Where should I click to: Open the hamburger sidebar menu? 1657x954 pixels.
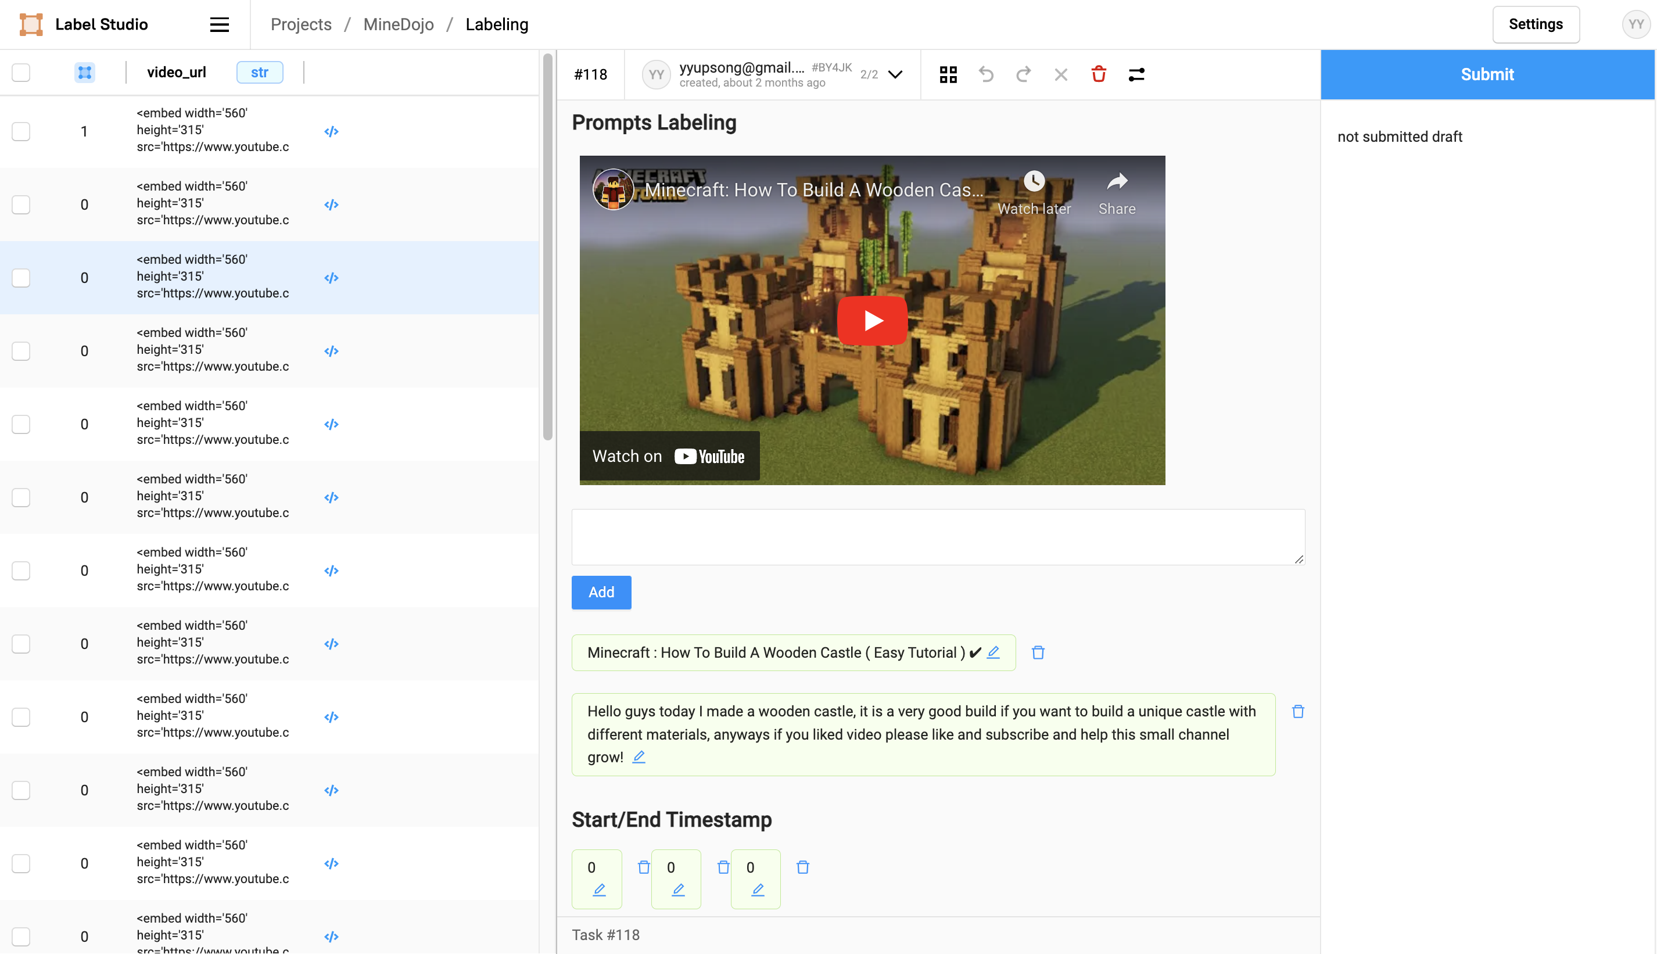(x=219, y=24)
